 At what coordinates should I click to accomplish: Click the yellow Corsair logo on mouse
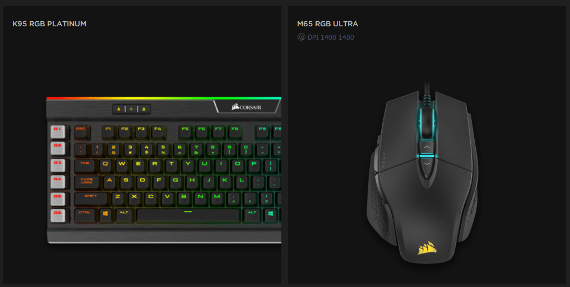click(427, 248)
